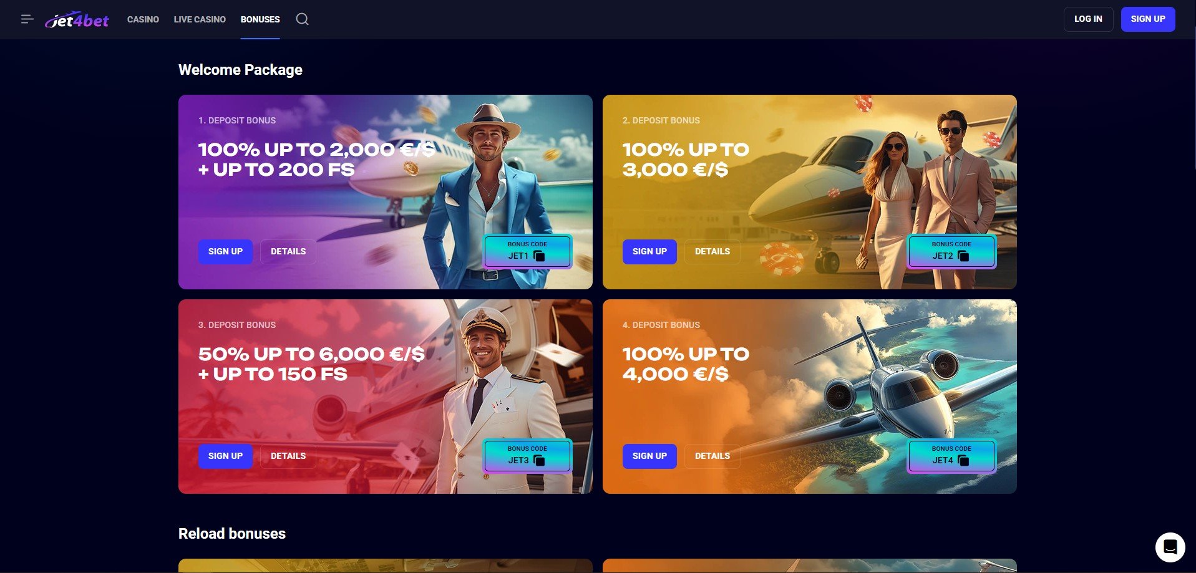View details of the fourth deposit bonus
This screenshot has width=1196, height=573.
tap(712, 456)
